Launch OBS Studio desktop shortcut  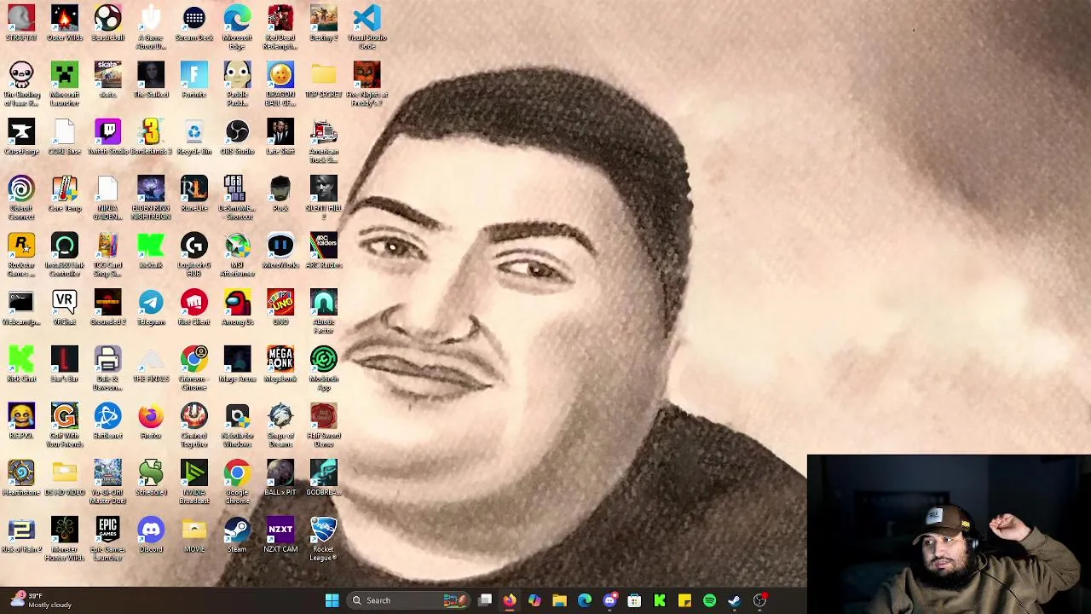click(237, 137)
